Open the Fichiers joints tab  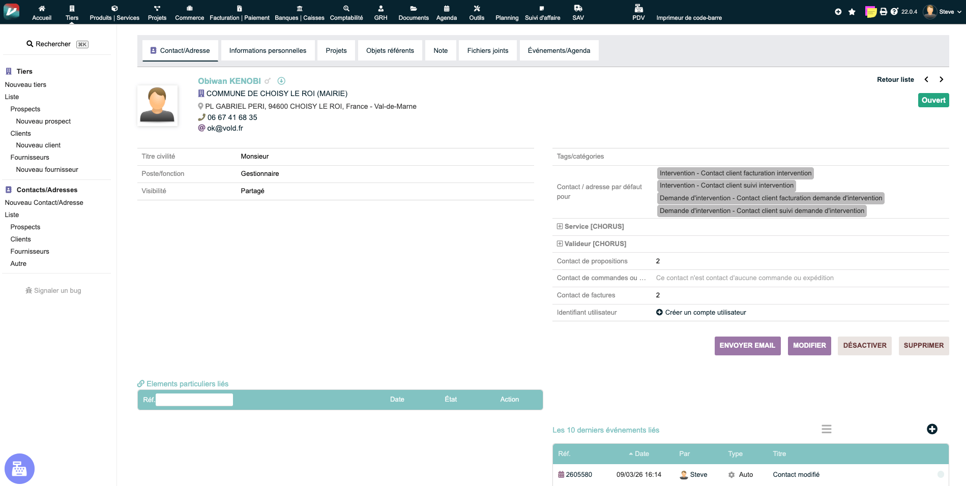[487, 51]
